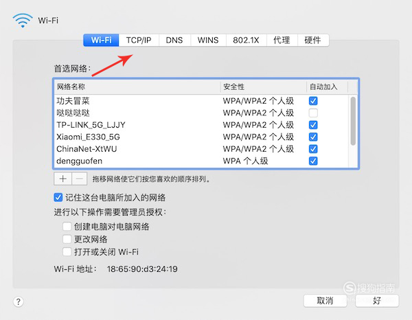Select the WINS tab
412x320 pixels.
(x=208, y=41)
